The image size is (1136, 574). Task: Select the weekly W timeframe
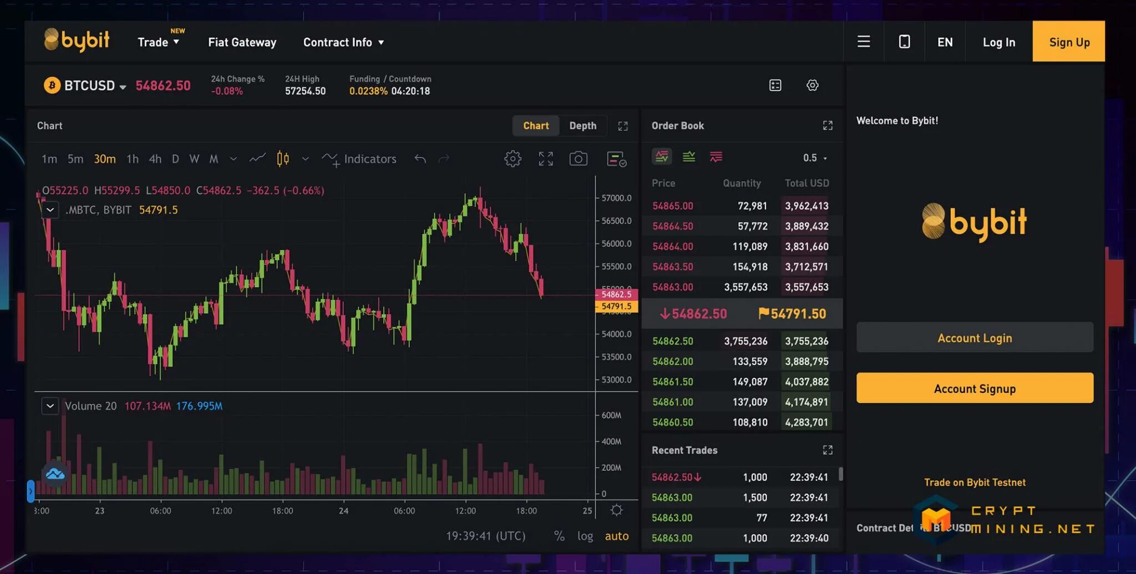(194, 159)
